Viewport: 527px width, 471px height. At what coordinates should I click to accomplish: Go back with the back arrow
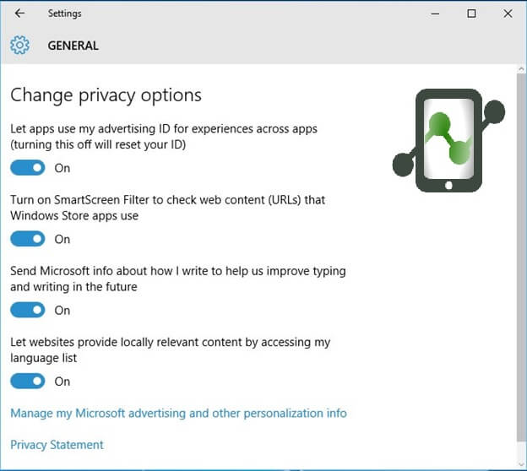[x=19, y=14]
